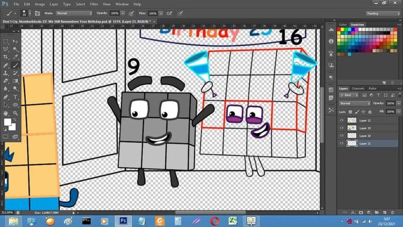The height and width of the screenshot is (227, 403).
Task: Select the Pen tool
Action: pyautogui.click(x=6, y=97)
